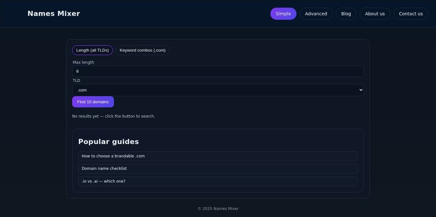Open the Blog page
Image resolution: width=436 pixels, height=217 pixels.
click(346, 13)
